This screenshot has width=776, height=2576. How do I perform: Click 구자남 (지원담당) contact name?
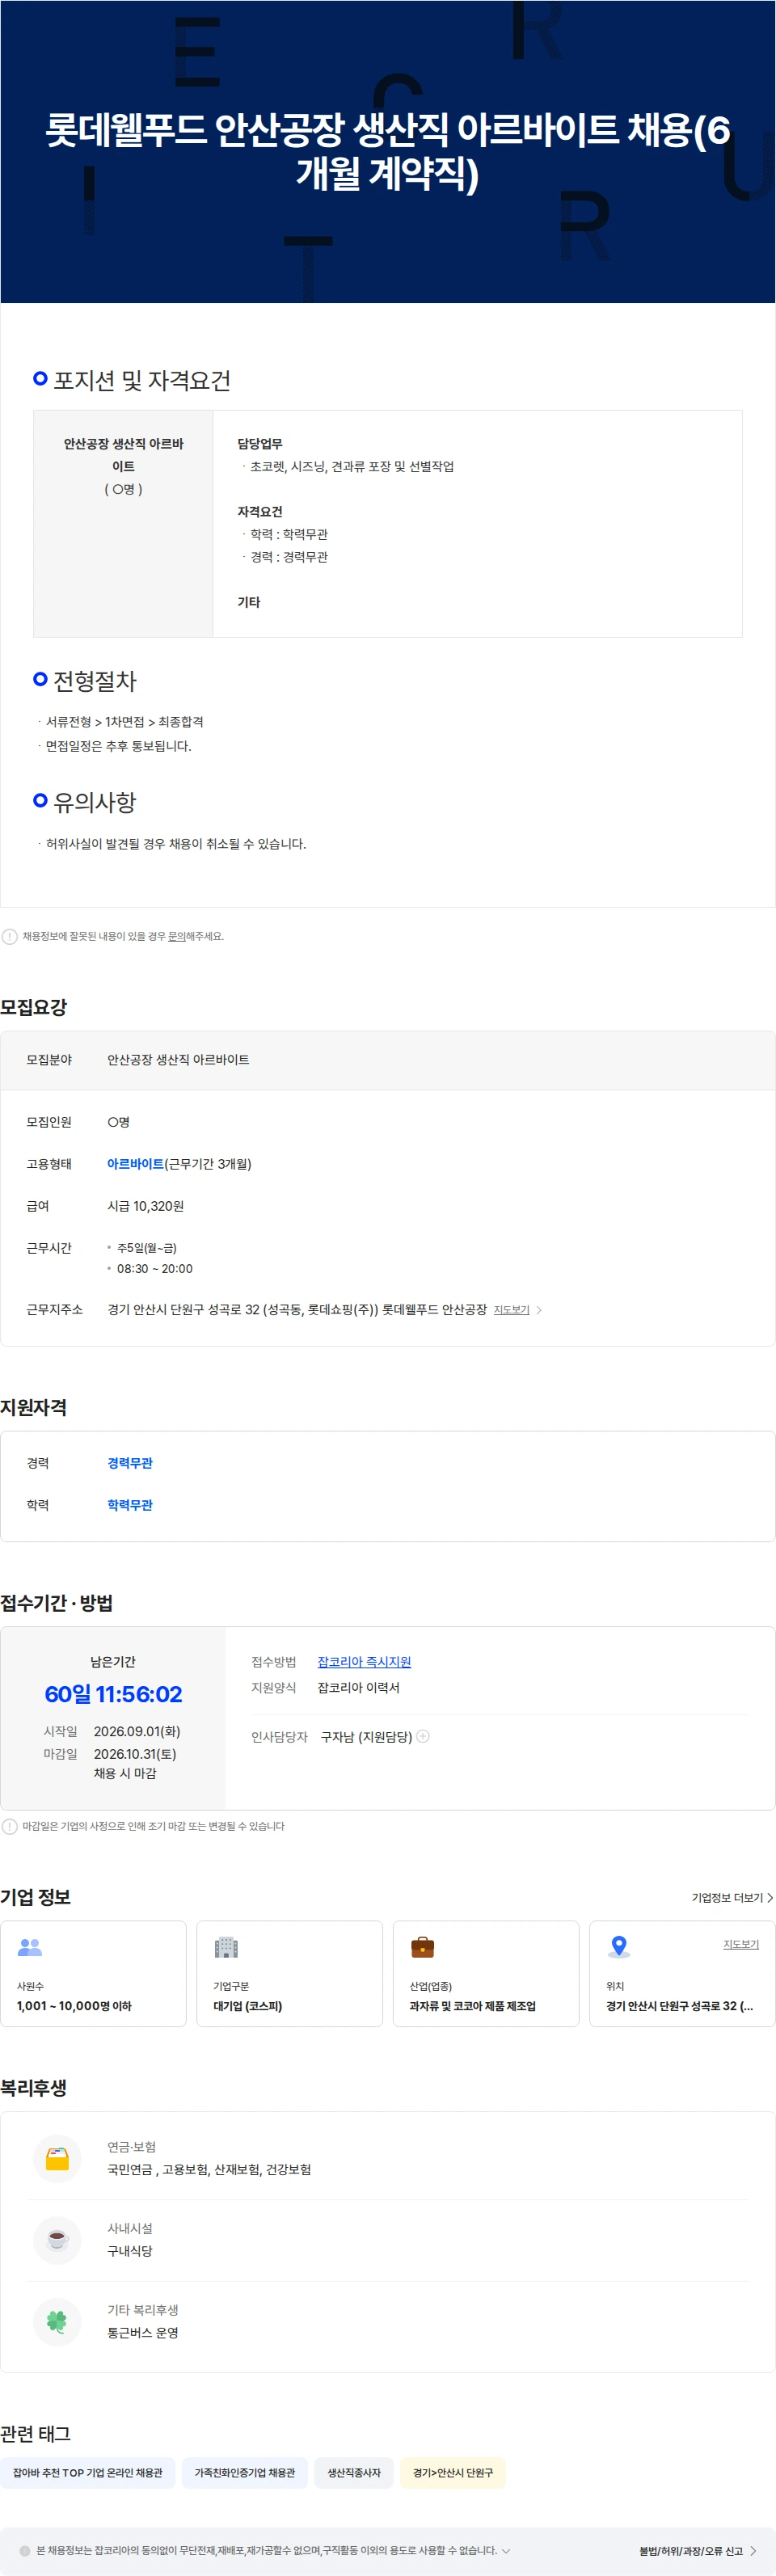(366, 1737)
